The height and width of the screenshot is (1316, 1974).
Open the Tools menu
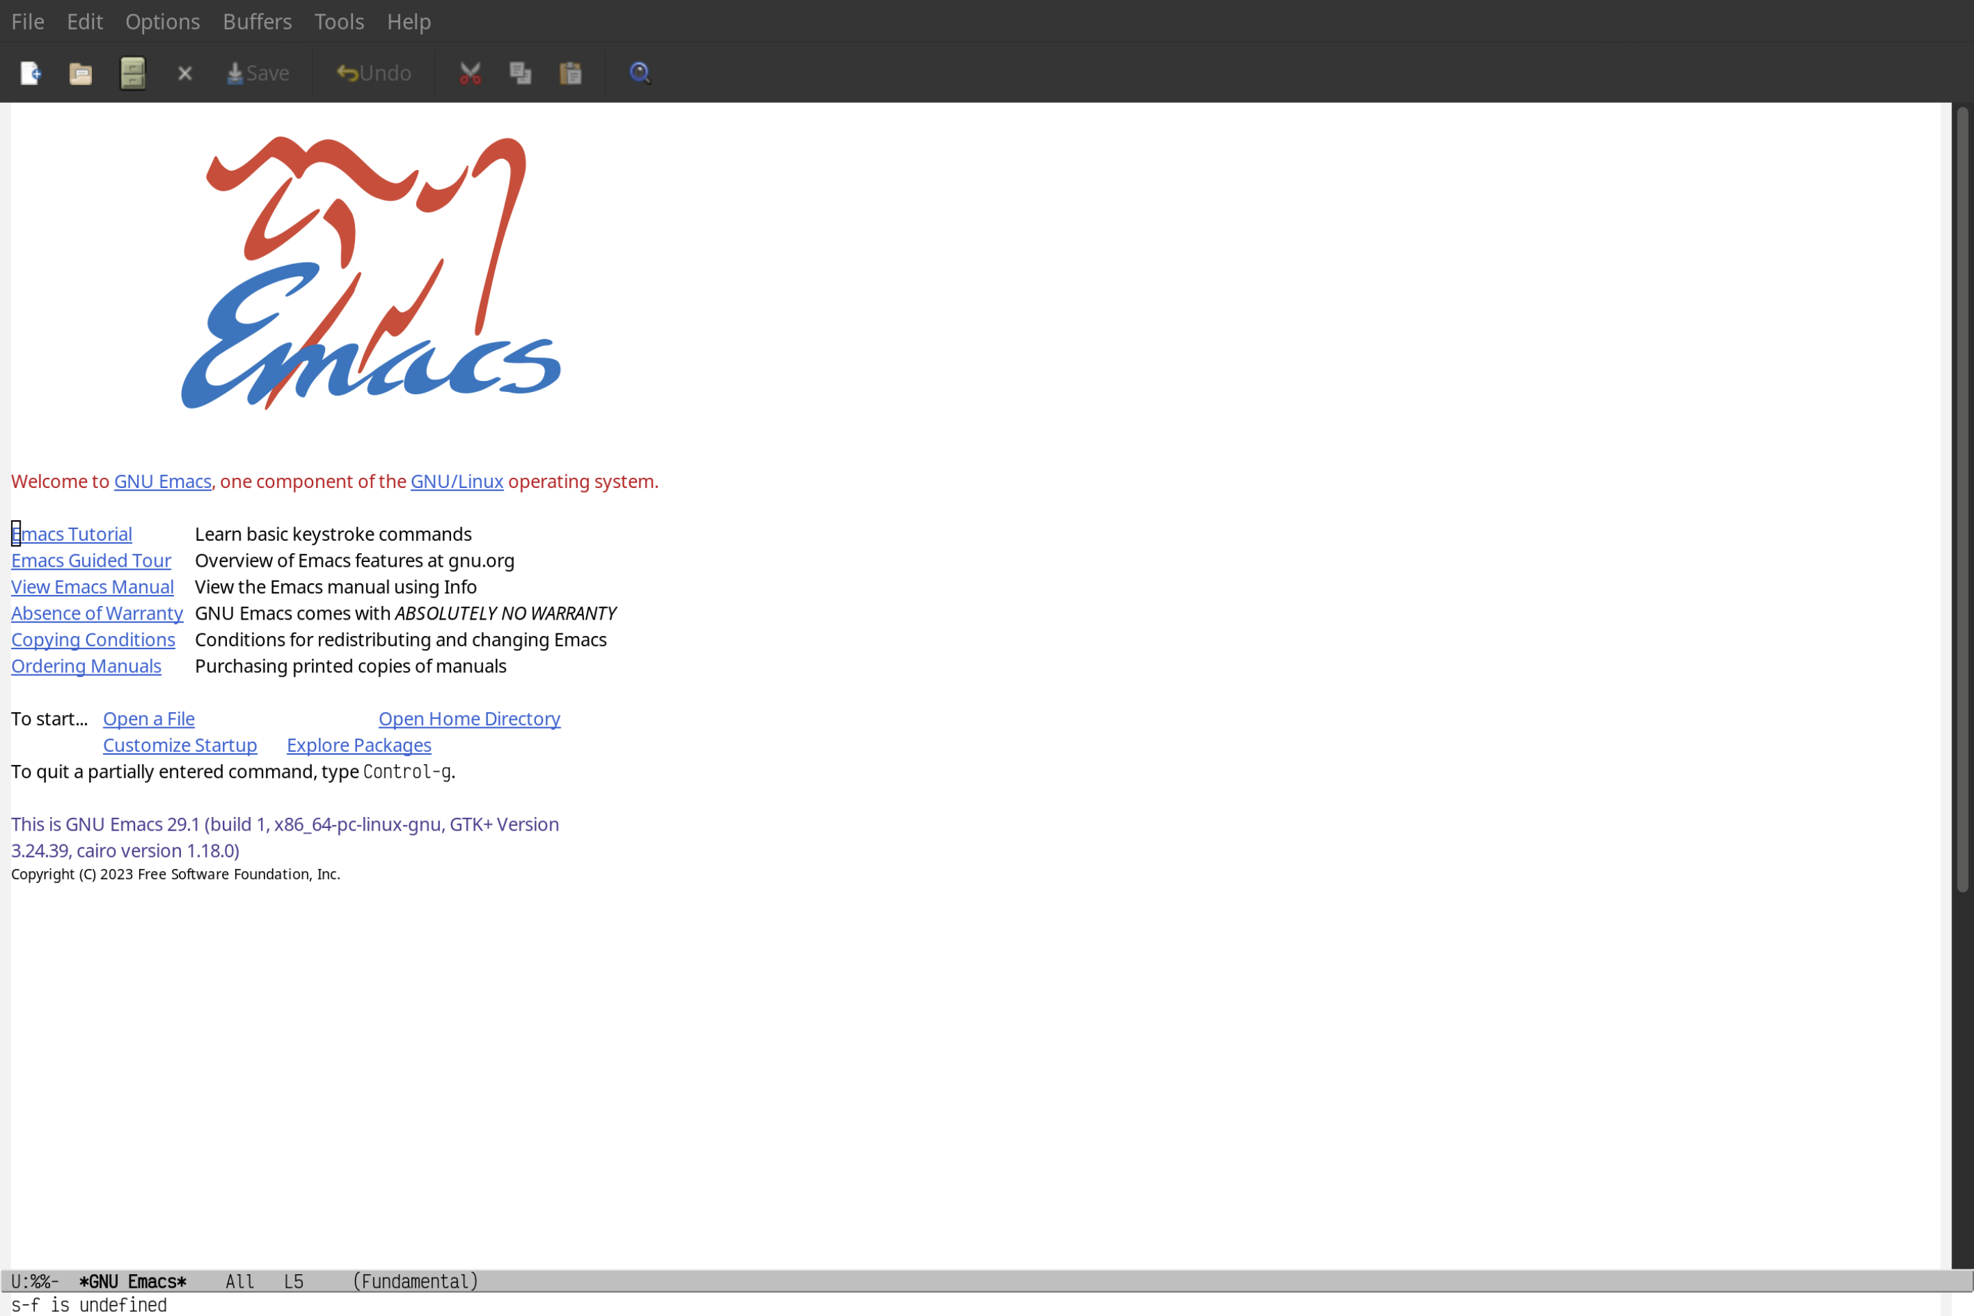tap(338, 21)
